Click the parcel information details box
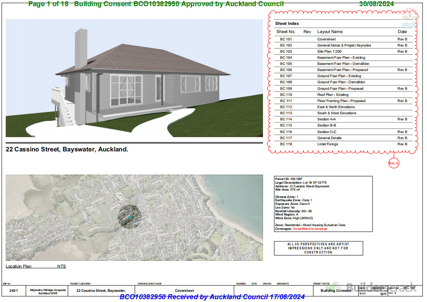Image resolution: width=427 pixels, height=302 pixels. click(323, 203)
